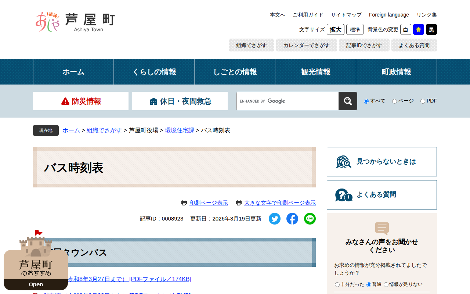Click カレンダーでさがす button
Image resolution: width=470 pixels, height=294 pixels.
click(x=307, y=45)
